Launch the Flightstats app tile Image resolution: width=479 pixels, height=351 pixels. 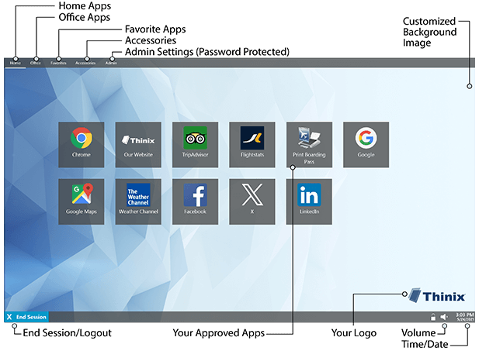click(252, 145)
